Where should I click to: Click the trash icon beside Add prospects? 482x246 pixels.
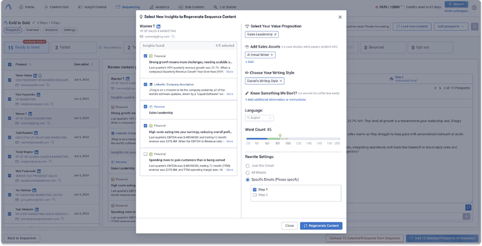(x=474, y=27)
